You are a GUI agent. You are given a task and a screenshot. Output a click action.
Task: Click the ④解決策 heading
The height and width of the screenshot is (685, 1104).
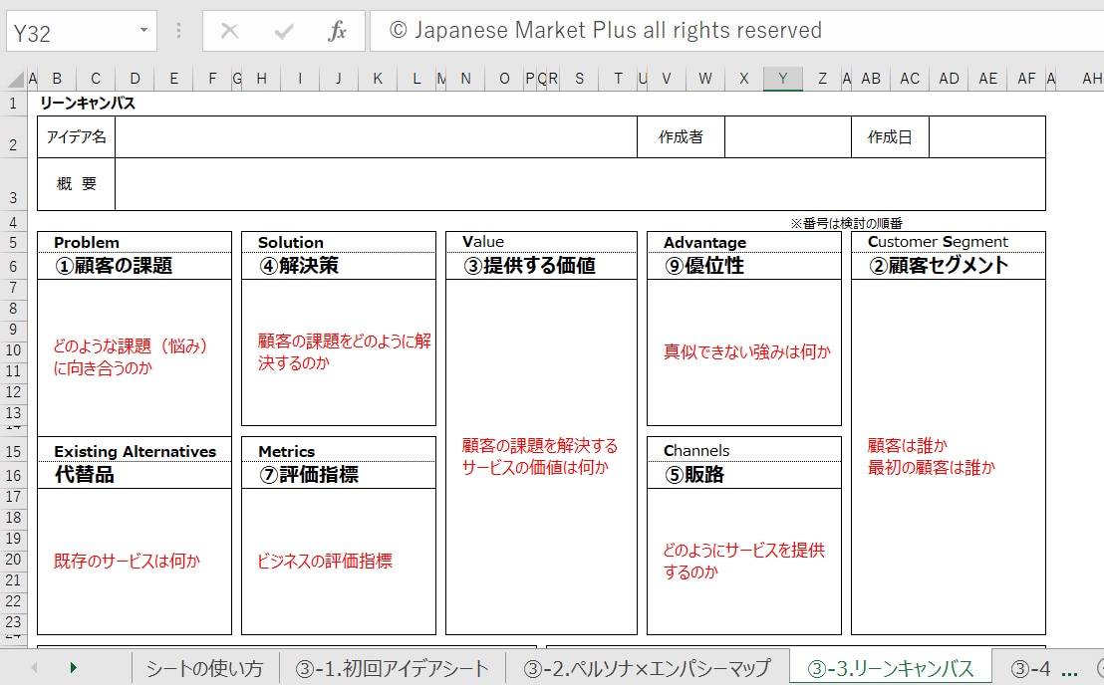(x=299, y=265)
